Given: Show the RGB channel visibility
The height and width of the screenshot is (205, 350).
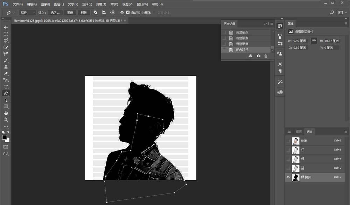Looking at the screenshot, I should pyautogui.click(x=288, y=141).
